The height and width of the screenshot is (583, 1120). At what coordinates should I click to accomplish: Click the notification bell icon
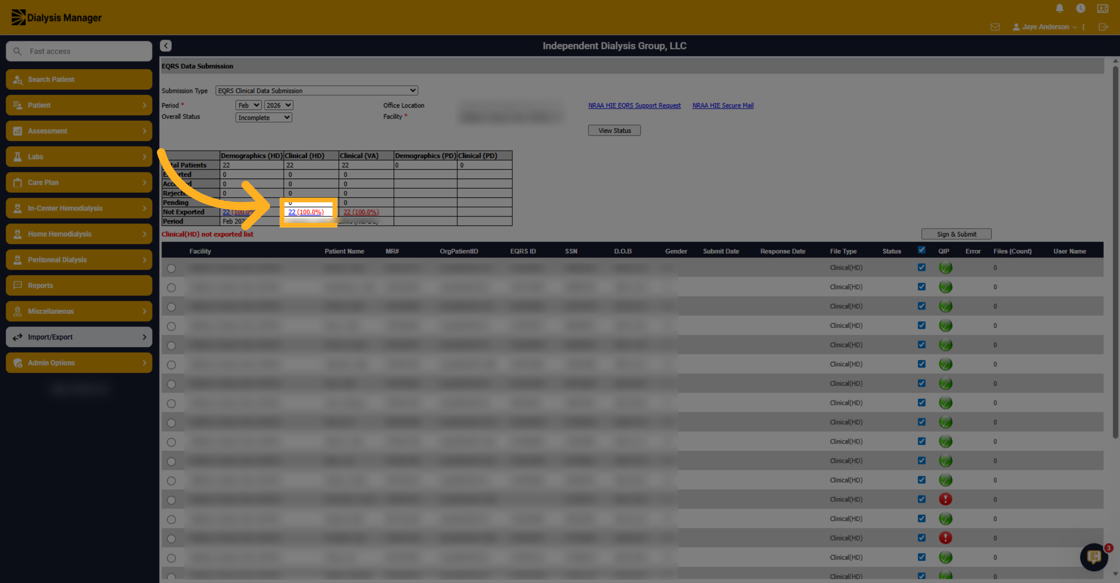click(x=1059, y=8)
